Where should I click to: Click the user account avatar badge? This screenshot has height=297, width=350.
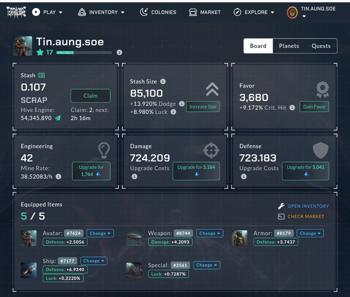tap(292, 12)
